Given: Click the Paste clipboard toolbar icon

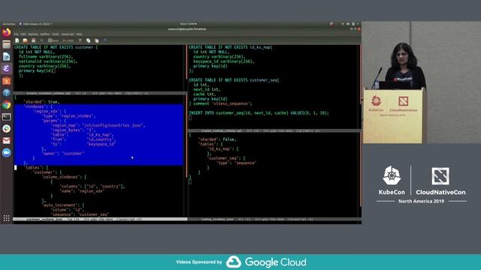Looking at the screenshot, I should pyautogui.click(x=97, y=40).
